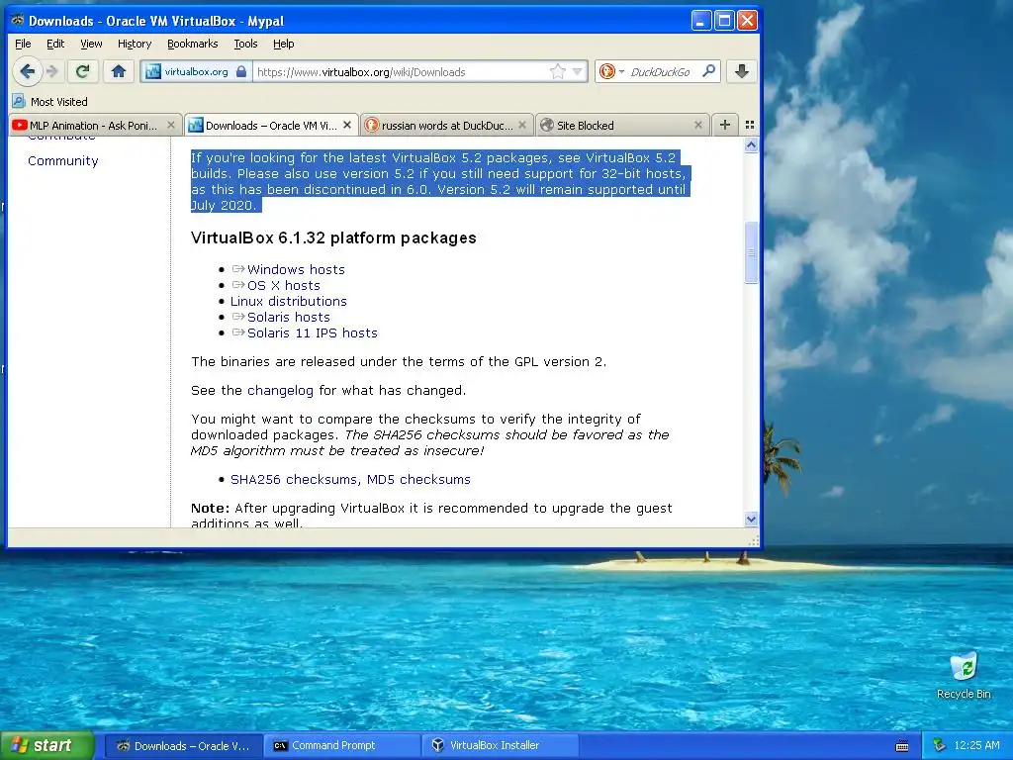1013x760 pixels.
Task: Open the Tools menu
Action: pos(245,44)
